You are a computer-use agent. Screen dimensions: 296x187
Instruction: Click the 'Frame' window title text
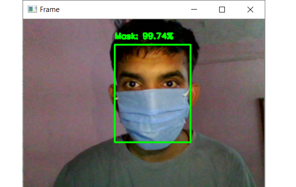click(x=49, y=10)
